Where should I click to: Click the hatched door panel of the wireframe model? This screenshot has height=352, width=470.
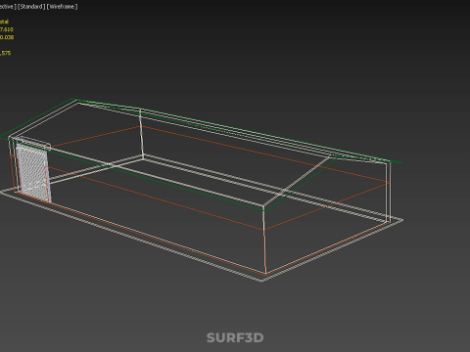pos(33,173)
